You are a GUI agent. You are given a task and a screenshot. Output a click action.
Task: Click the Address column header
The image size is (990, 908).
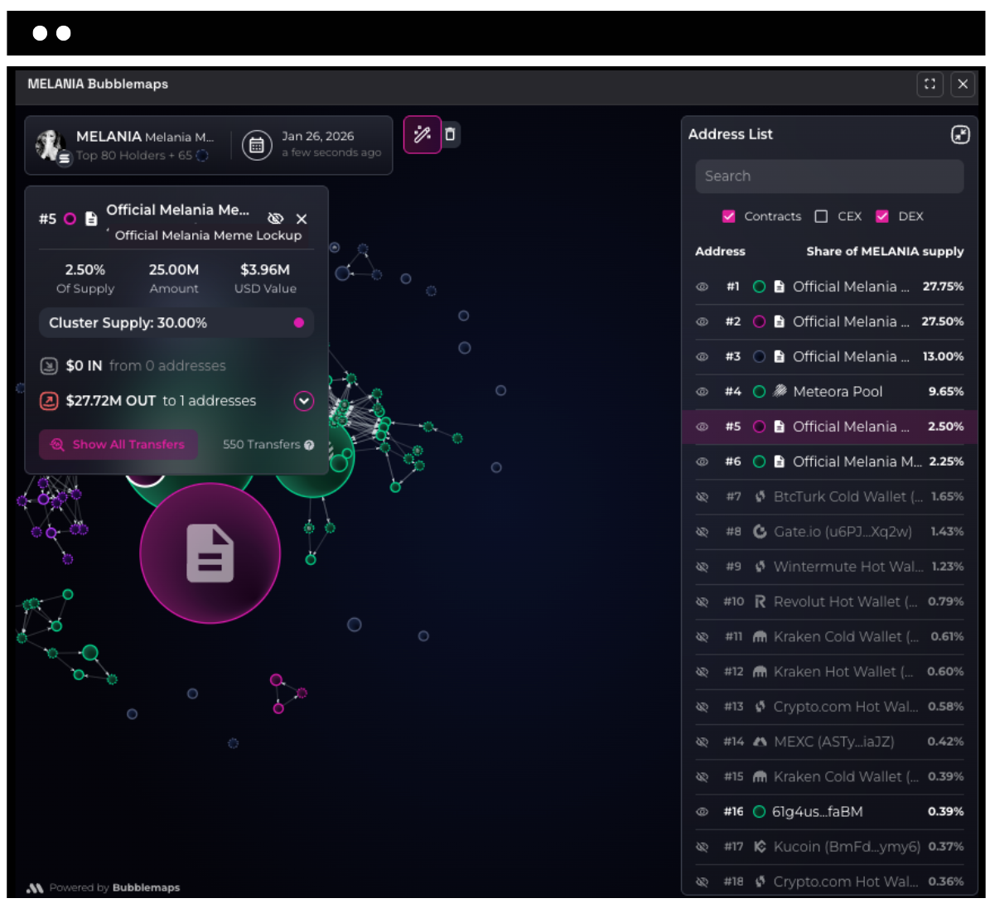point(720,251)
